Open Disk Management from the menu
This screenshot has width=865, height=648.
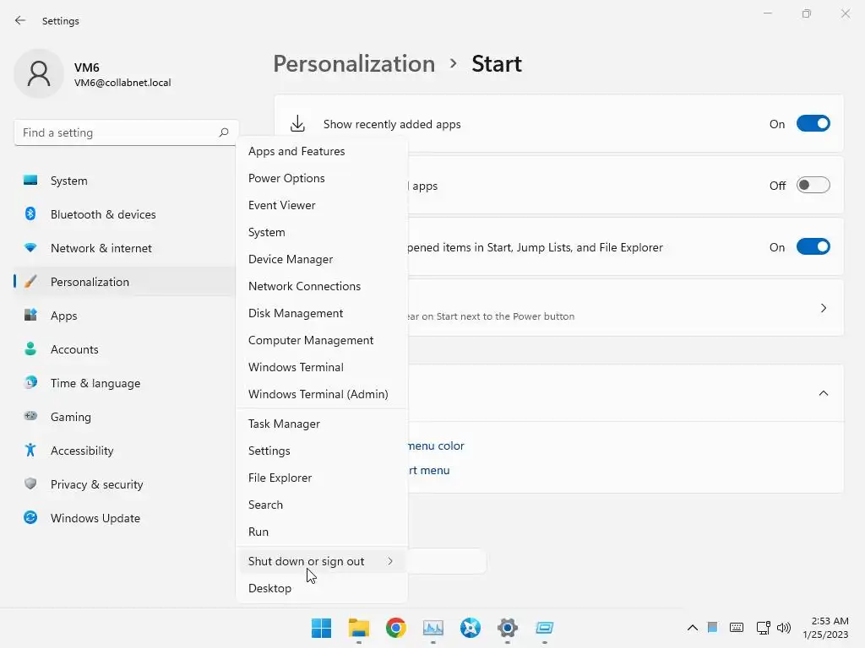pyautogui.click(x=322, y=313)
